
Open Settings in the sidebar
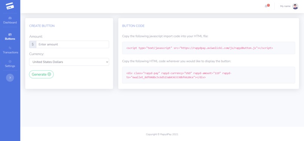point(10,64)
